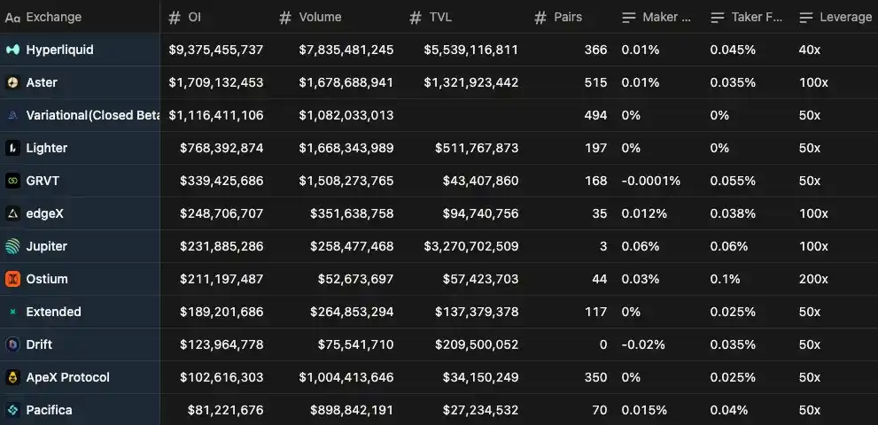
Task: Select Hyperliquid's OI value cell
Action: (215, 50)
